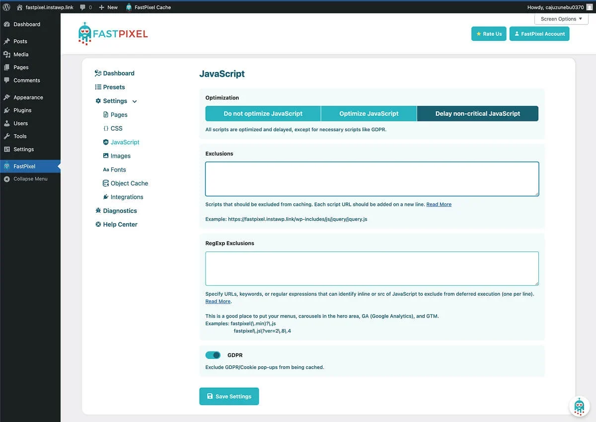Viewport: 596px width, 422px height.
Task: Open the FastPixel Account button
Action: (x=539, y=34)
